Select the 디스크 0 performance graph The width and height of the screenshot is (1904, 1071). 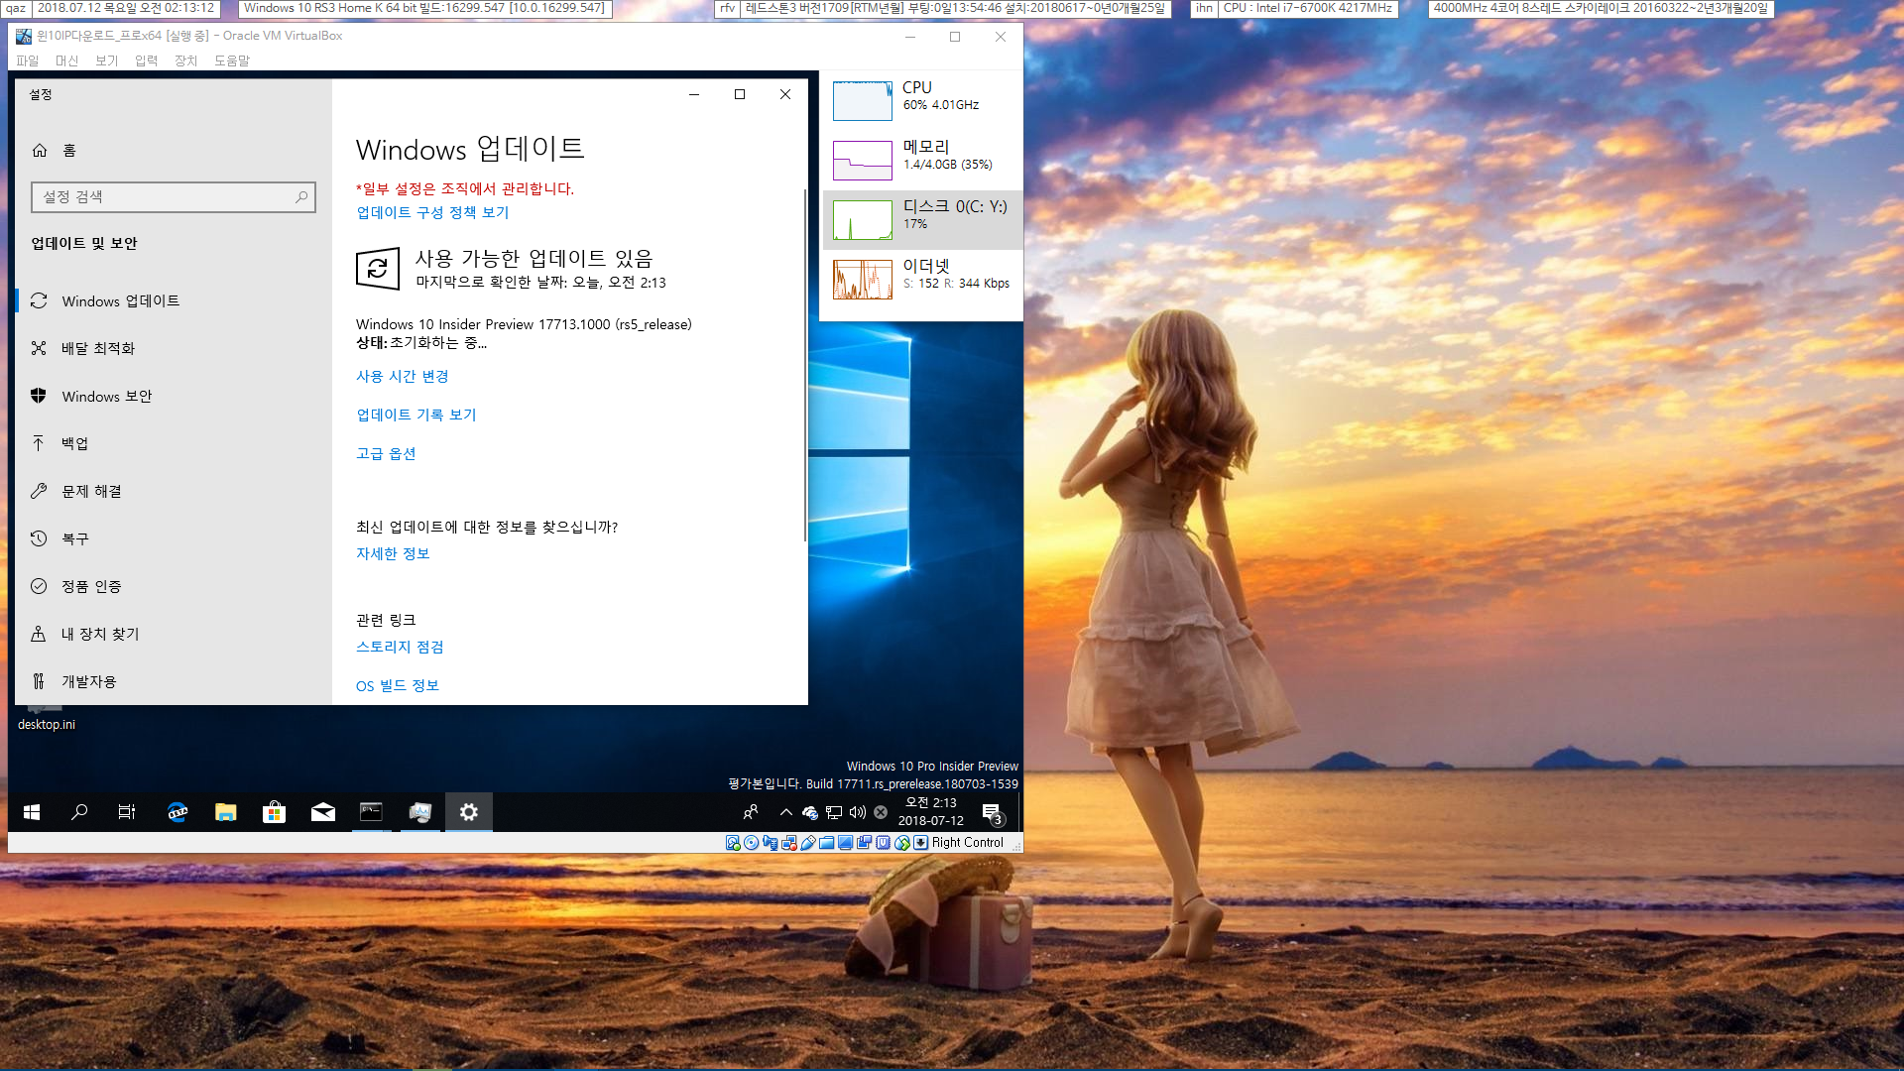coord(863,220)
